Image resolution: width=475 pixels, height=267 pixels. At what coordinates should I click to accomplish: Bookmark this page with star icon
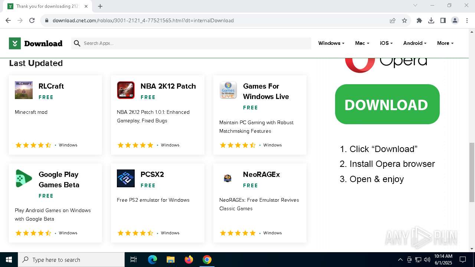point(404,20)
